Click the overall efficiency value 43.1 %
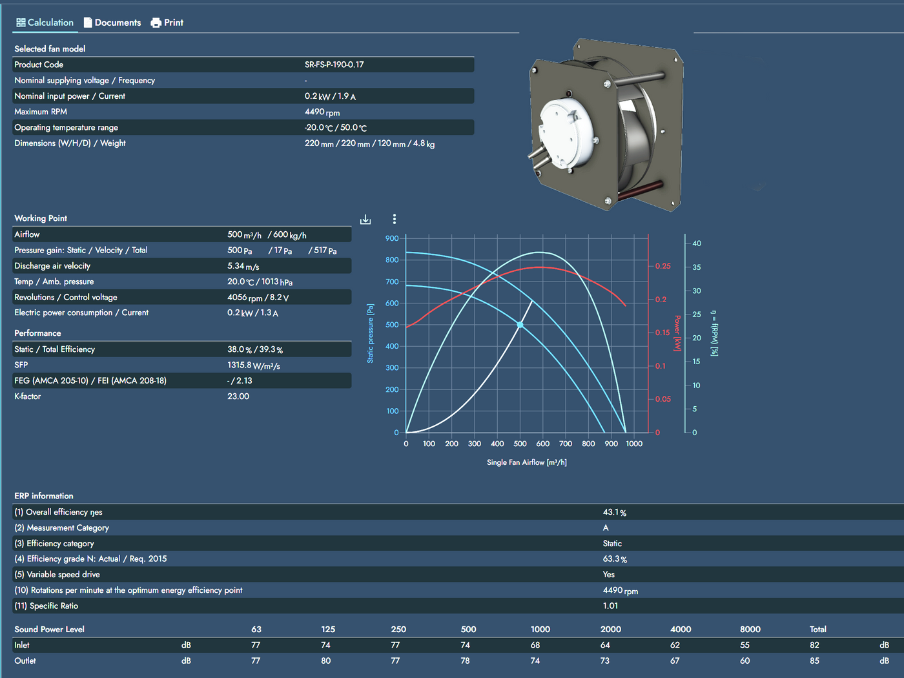Viewport: 904px width, 678px height. [615, 512]
